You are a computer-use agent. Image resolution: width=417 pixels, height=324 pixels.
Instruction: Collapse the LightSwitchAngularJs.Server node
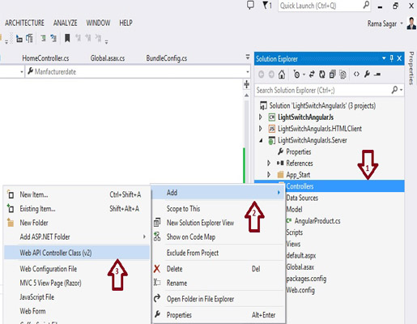(x=261, y=140)
